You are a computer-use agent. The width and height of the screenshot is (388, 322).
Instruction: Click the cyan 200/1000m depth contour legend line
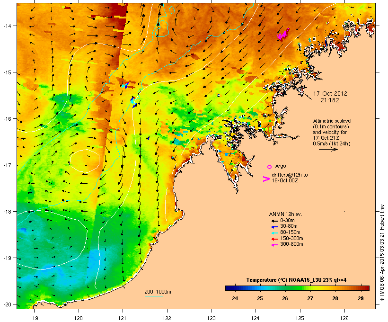click(153, 296)
